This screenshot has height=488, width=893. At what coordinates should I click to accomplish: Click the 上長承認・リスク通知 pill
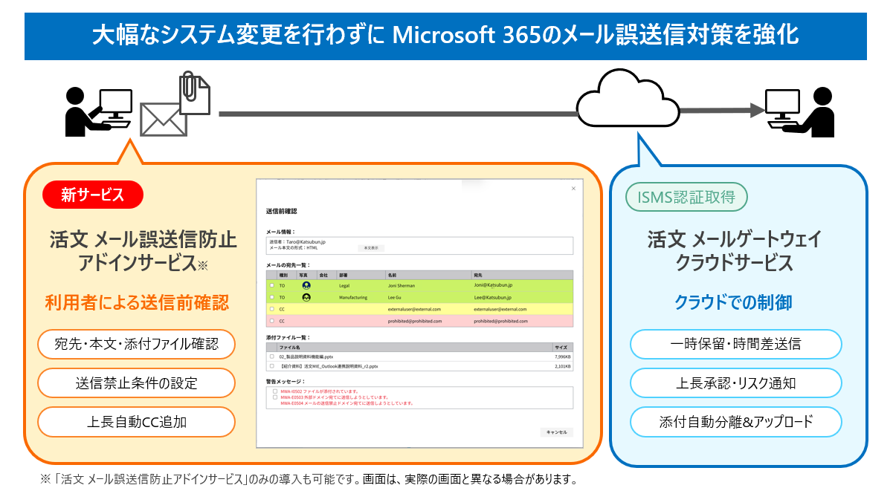736,383
